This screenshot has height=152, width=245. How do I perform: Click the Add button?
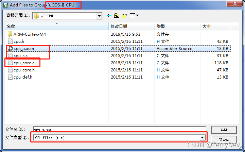[224, 130]
